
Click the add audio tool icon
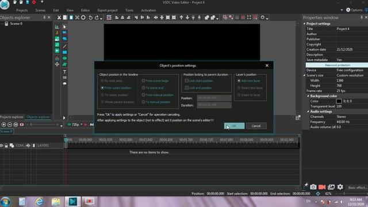click(57, 45)
